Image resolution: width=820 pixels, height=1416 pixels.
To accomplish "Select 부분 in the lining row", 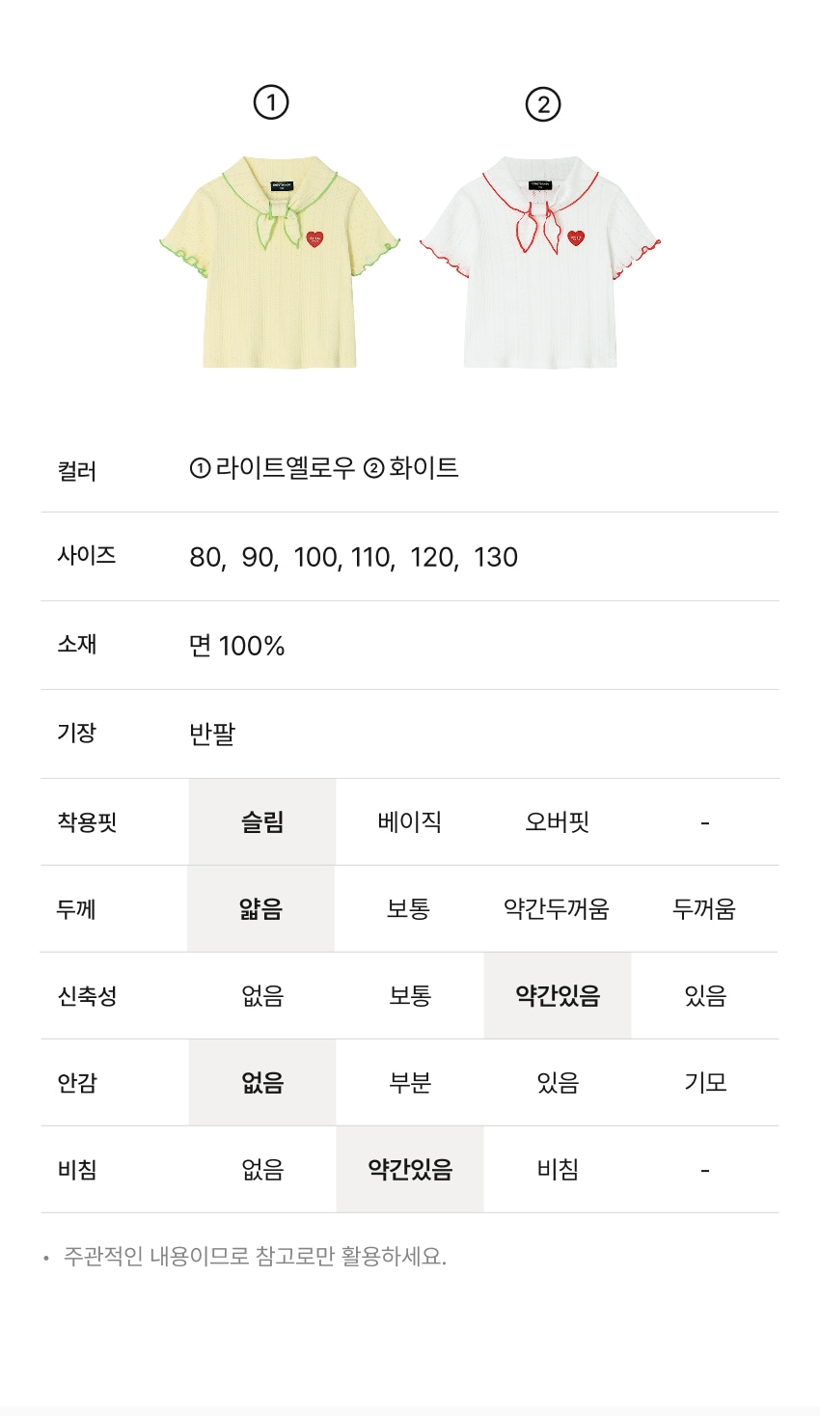I will pyautogui.click(x=410, y=1083).
